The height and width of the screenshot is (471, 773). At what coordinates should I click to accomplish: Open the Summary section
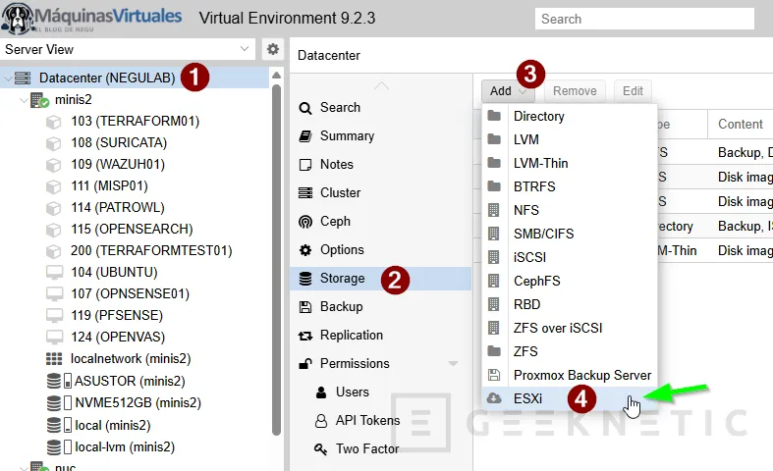[x=347, y=136]
